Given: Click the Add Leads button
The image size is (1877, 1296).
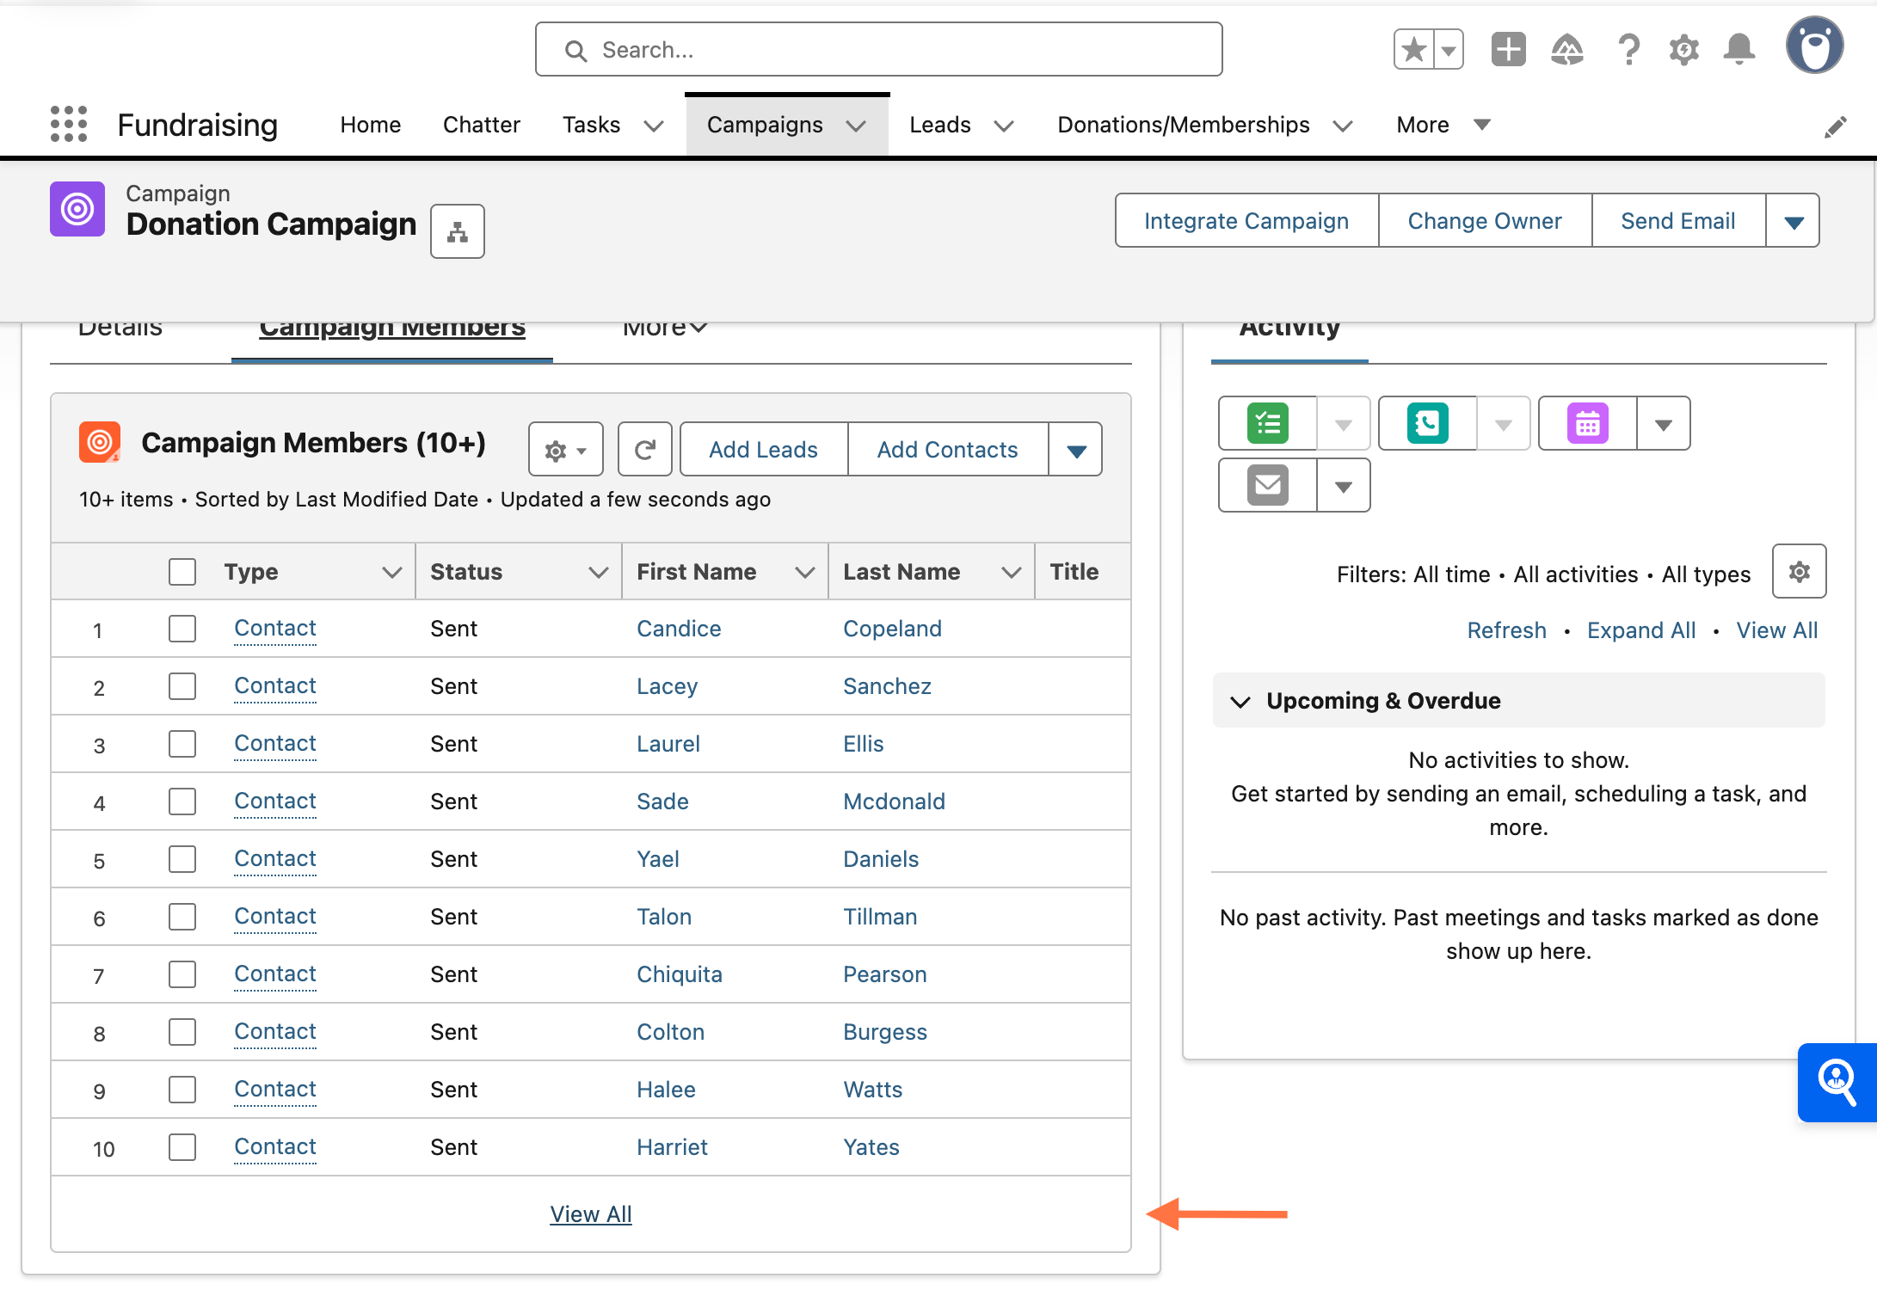Looking at the screenshot, I should click(x=764, y=449).
